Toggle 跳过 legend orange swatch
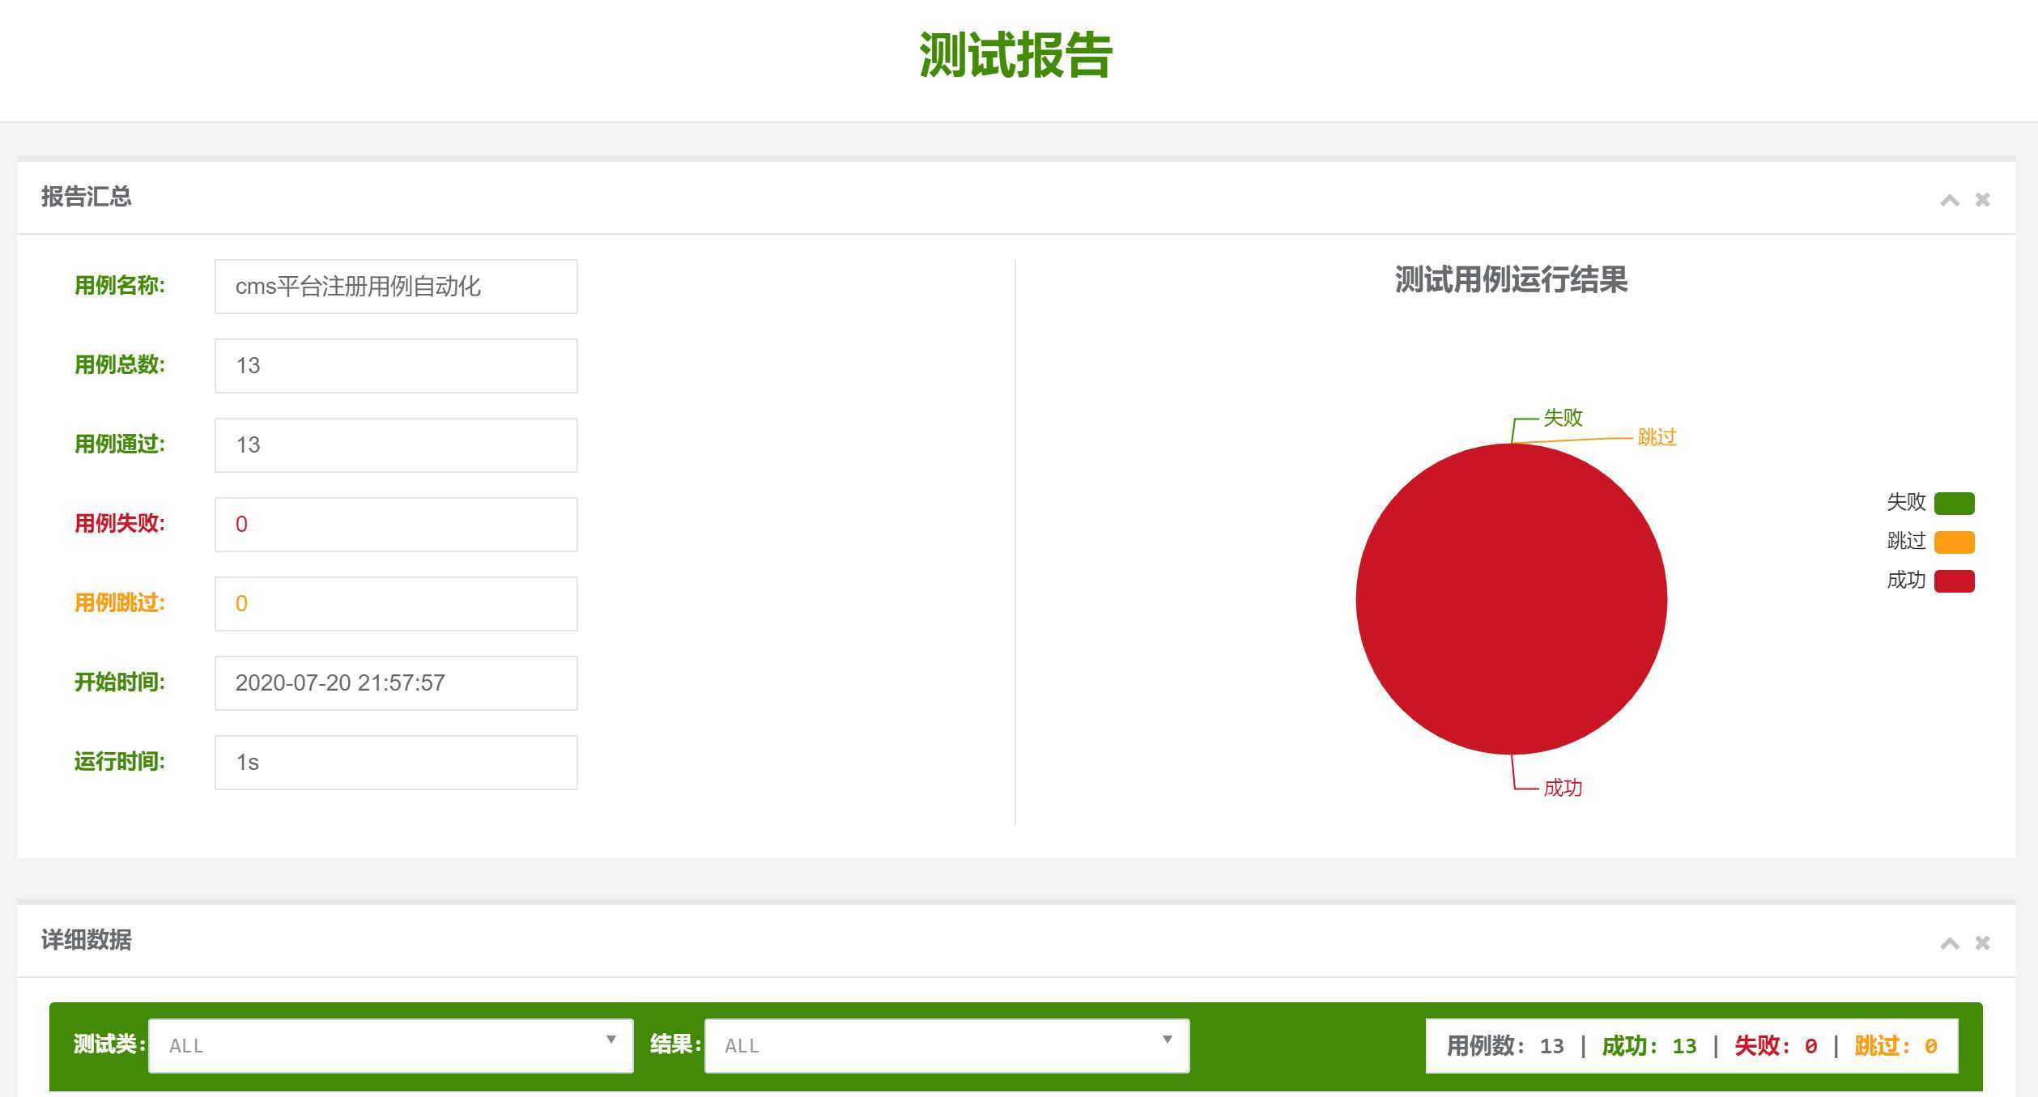This screenshot has height=1097, width=2038. coord(1954,542)
